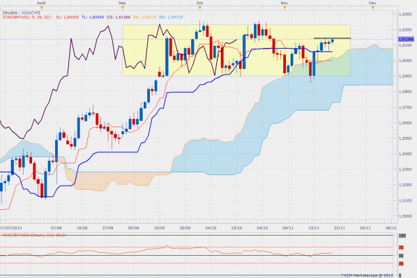Select the grey horizontal resistance line

(x=332, y=38)
